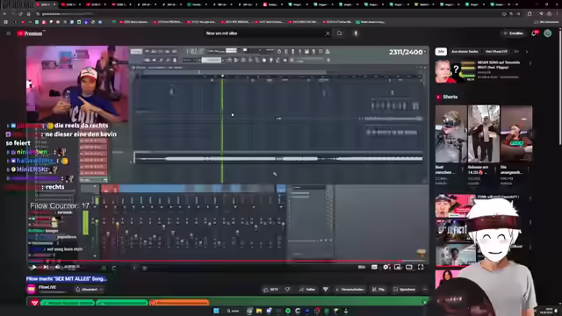562x316 pixels.
Task: Select the Von FilowLIVE chip
Action: (496, 52)
